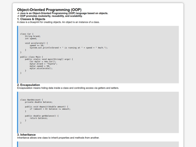Click the 'void accelerate() {' code line

pyautogui.click(x=36, y=43)
